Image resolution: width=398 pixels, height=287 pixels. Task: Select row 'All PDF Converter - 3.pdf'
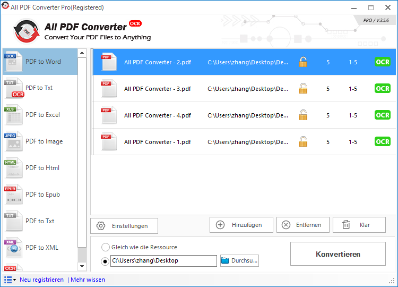pyautogui.click(x=244, y=88)
